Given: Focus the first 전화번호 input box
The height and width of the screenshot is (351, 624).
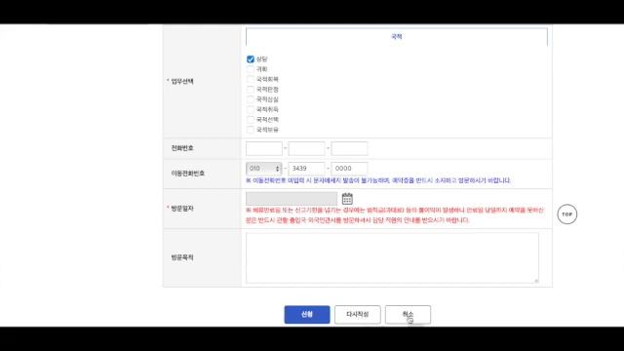Looking at the screenshot, I should (264, 148).
